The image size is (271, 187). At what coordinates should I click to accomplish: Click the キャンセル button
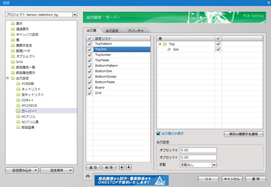click(231, 179)
